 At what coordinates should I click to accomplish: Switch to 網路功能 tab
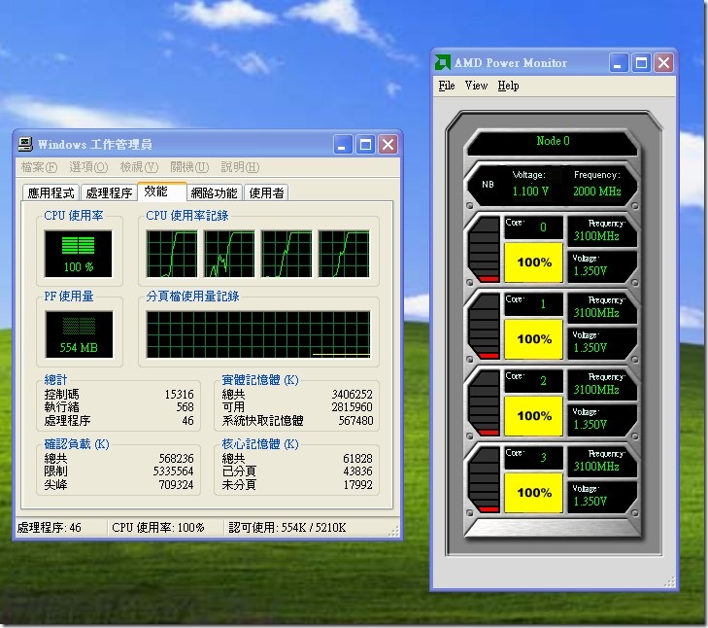(x=214, y=193)
